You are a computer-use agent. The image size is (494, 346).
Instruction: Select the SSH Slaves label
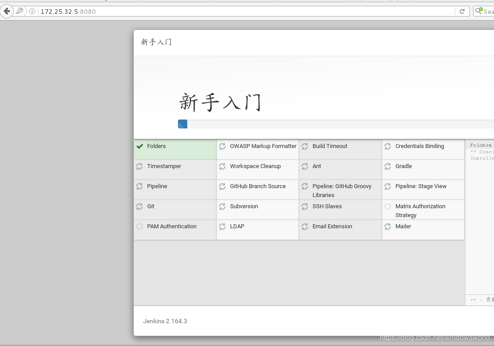pyautogui.click(x=327, y=206)
